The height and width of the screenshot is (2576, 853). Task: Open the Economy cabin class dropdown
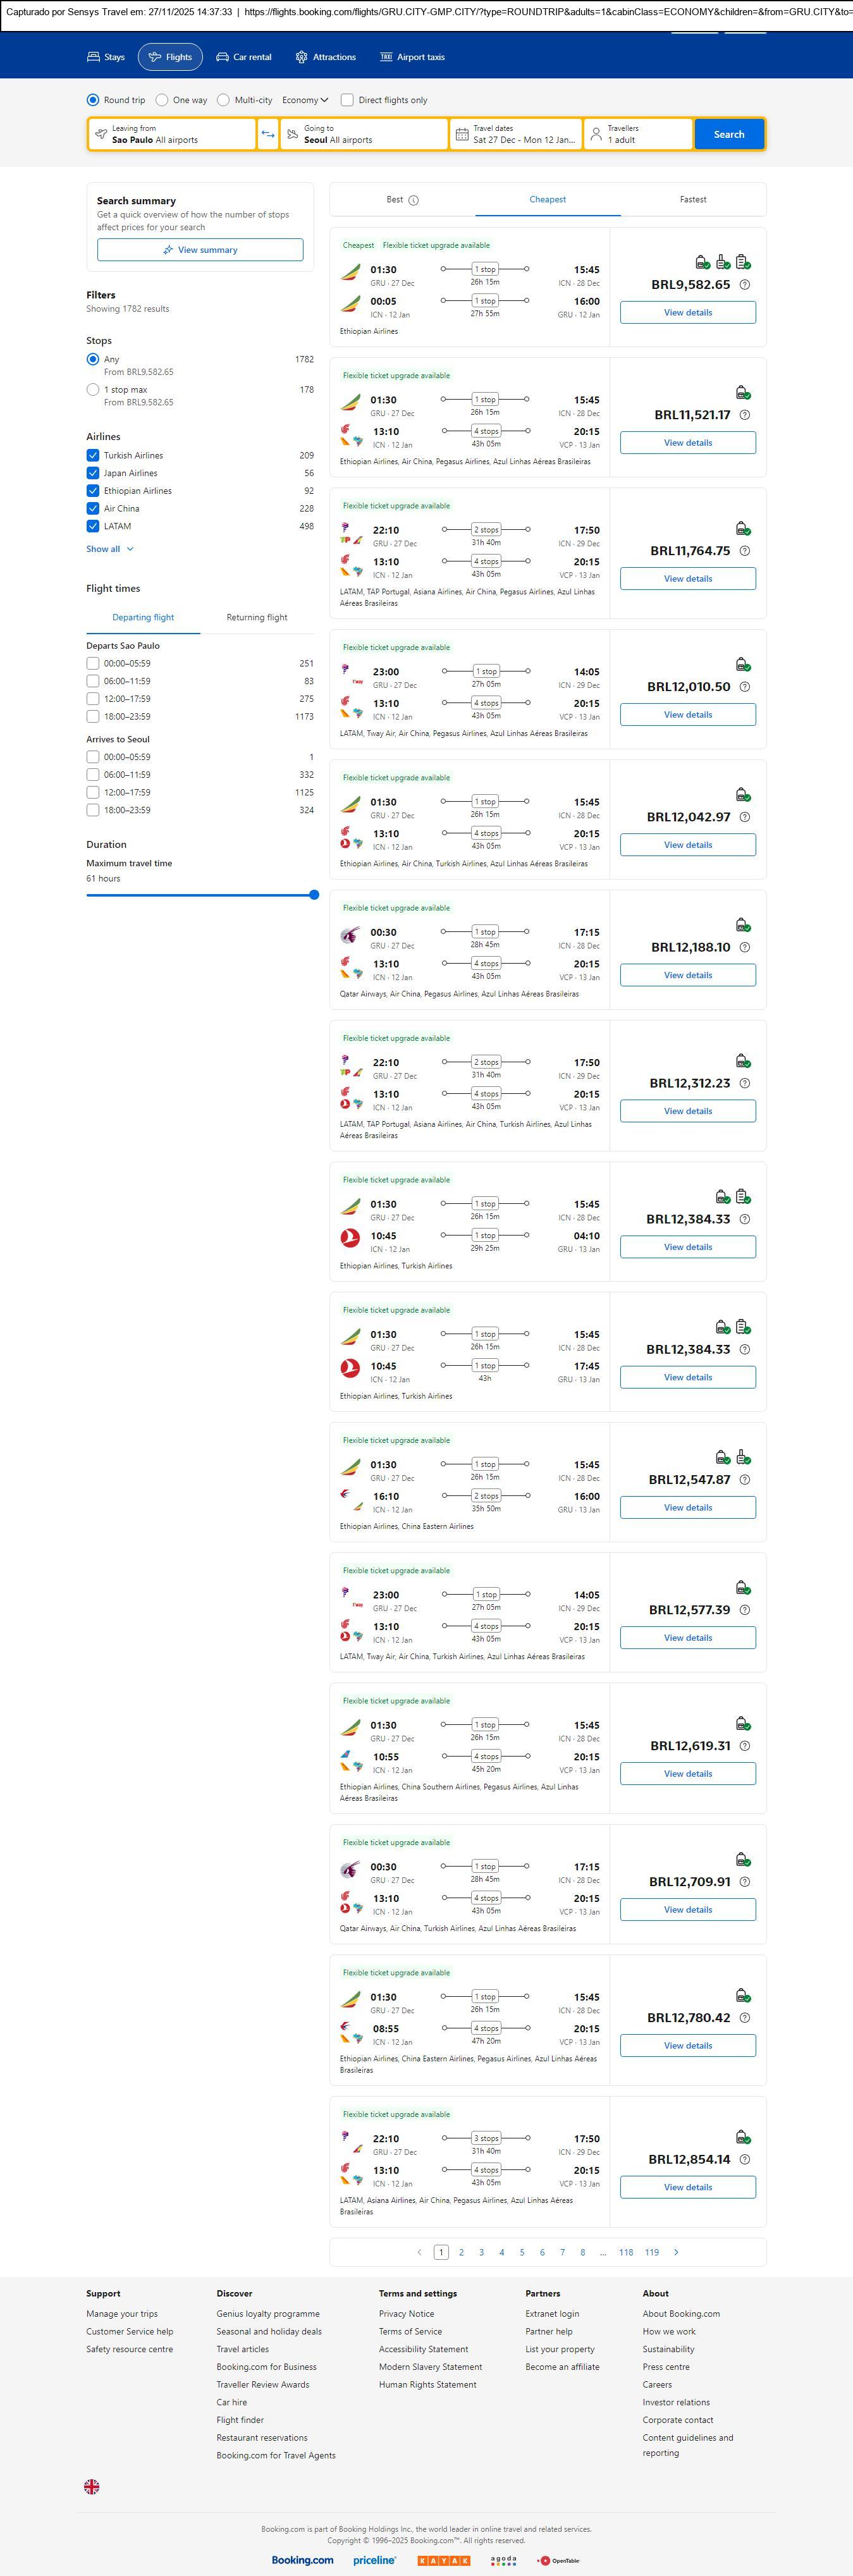[x=305, y=100]
